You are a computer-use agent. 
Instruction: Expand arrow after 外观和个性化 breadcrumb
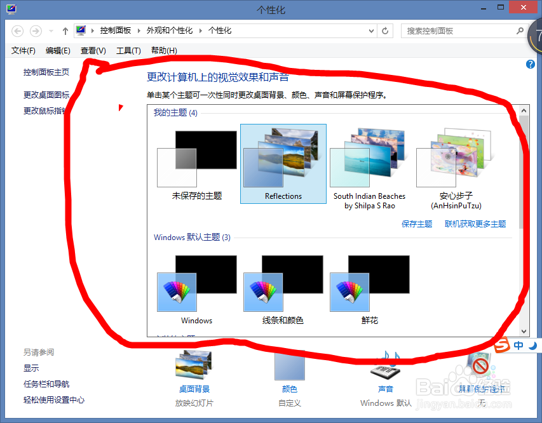point(201,30)
